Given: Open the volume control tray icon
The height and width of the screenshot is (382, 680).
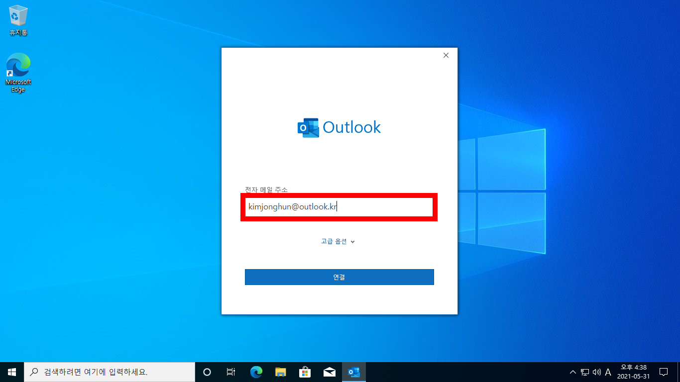Looking at the screenshot, I should click(x=597, y=372).
